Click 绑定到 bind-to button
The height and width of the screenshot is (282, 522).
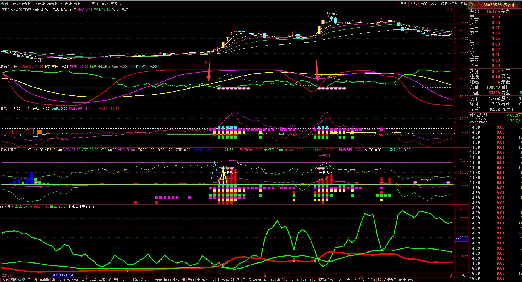44,280
